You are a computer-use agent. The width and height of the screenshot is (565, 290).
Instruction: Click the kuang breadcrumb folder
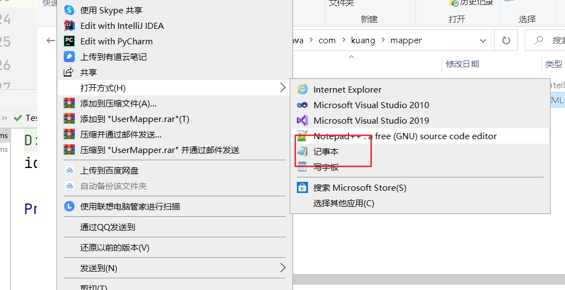pos(363,41)
